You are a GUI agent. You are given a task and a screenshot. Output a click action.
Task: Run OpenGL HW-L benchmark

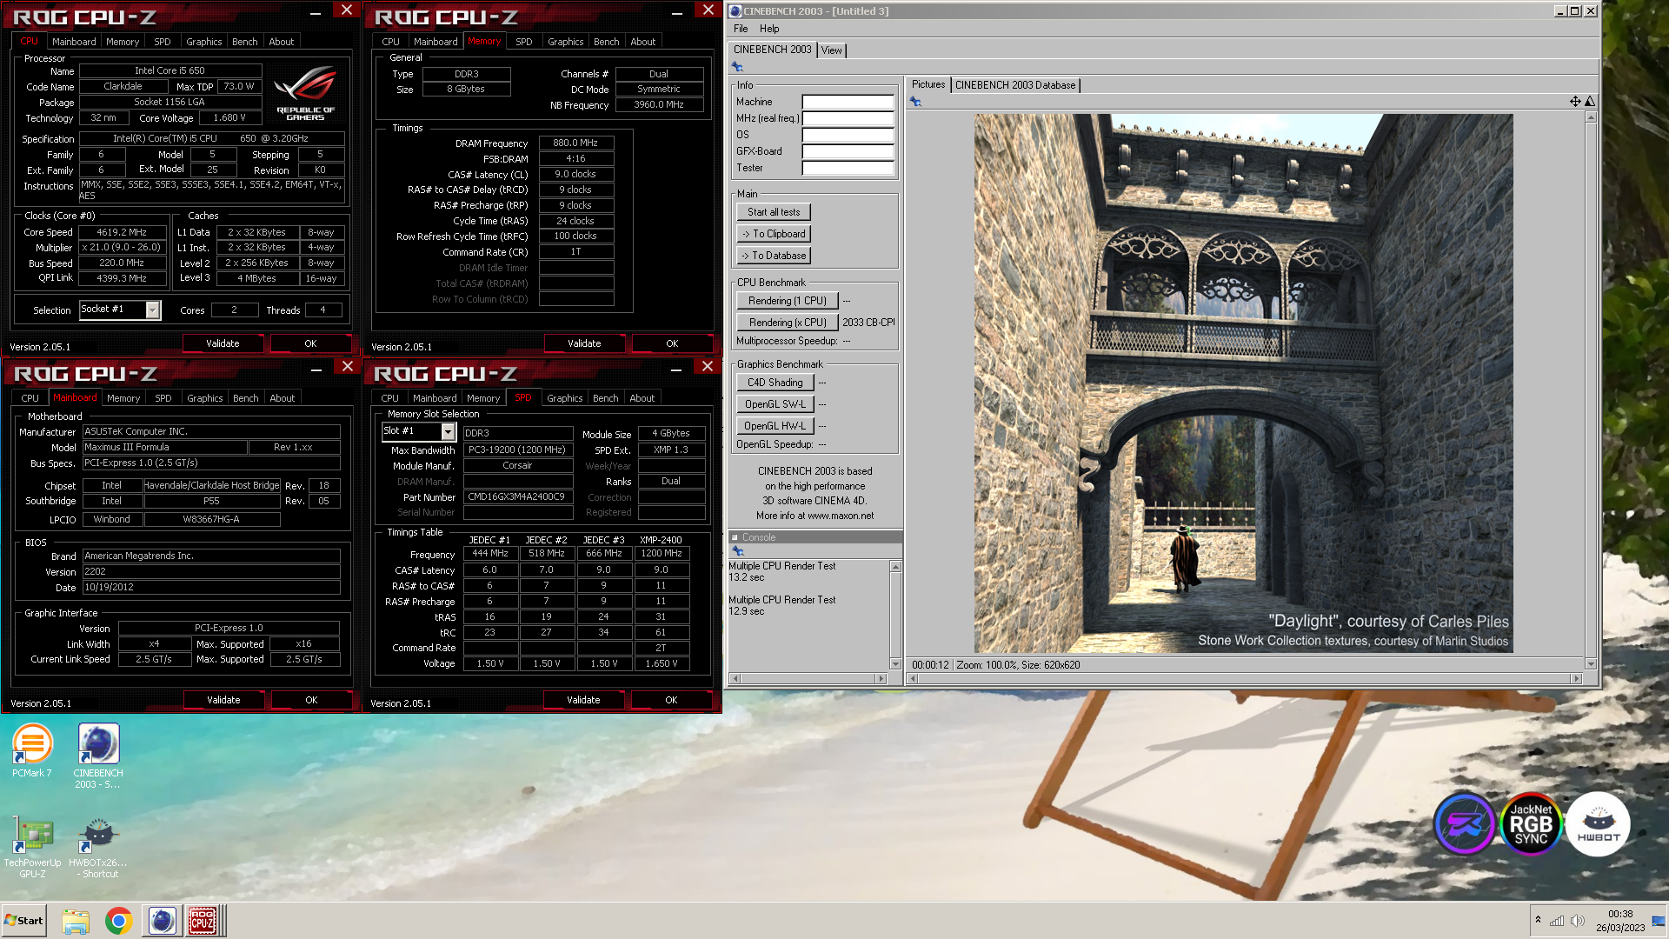coord(775,426)
